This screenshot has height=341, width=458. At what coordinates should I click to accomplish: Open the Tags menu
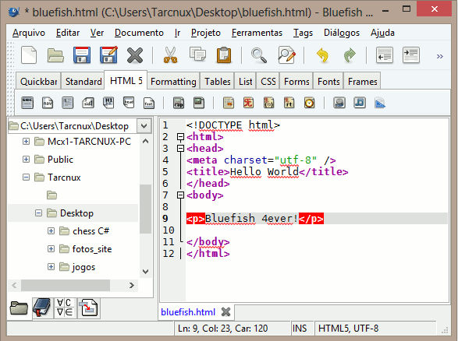pos(303,33)
